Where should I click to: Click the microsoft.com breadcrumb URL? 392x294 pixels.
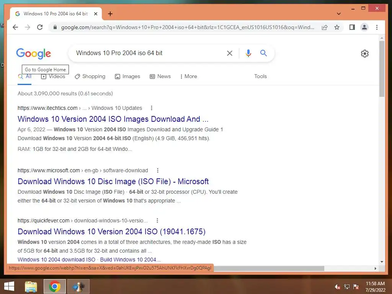point(83,170)
